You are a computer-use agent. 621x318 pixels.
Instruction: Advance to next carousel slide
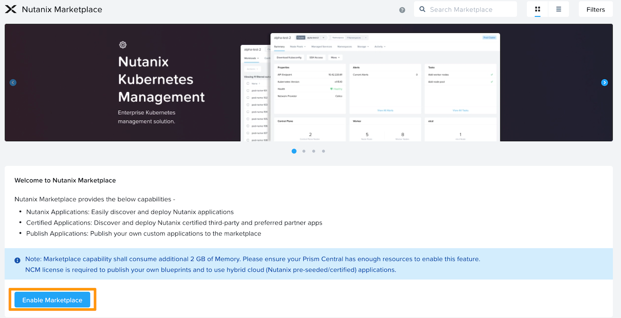click(604, 82)
